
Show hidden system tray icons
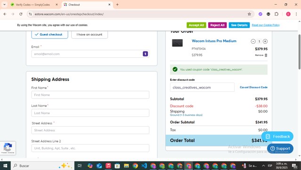click(263, 166)
